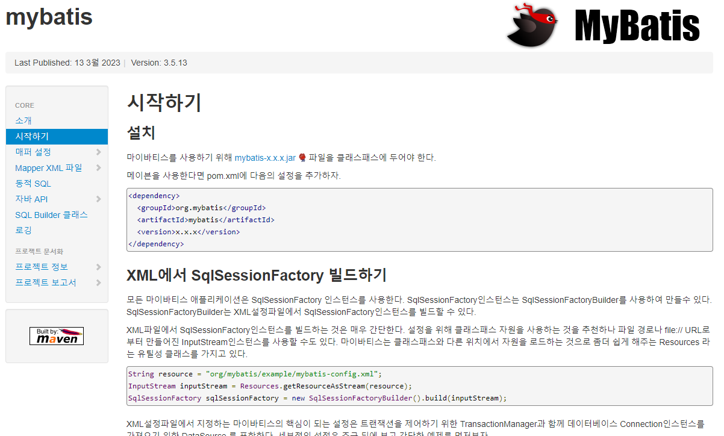Expand the 프로젝트 정보 submenu arrow
Image resolution: width=724 pixels, height=436 pixels.
coord(98,267)
